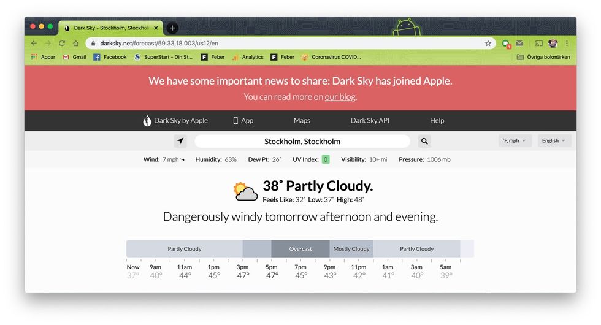The image size is (601, 325).
Task: Open the Dark Sky API menu item
Action: click(370, 121)
